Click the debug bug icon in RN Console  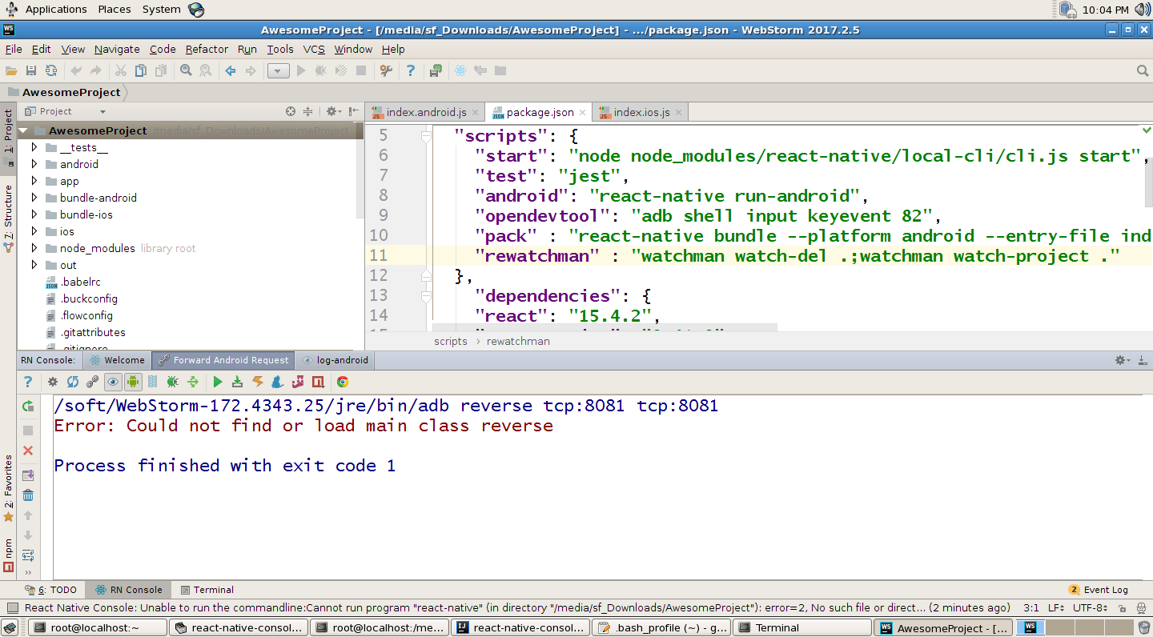[171, 382]
